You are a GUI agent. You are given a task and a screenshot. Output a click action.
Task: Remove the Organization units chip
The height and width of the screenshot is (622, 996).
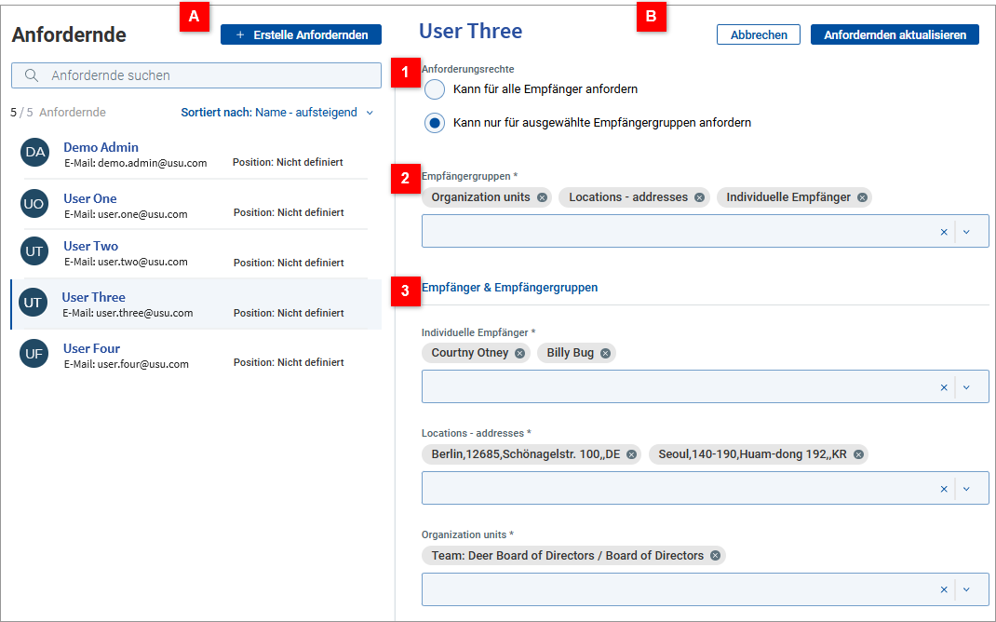click(542, 197)
